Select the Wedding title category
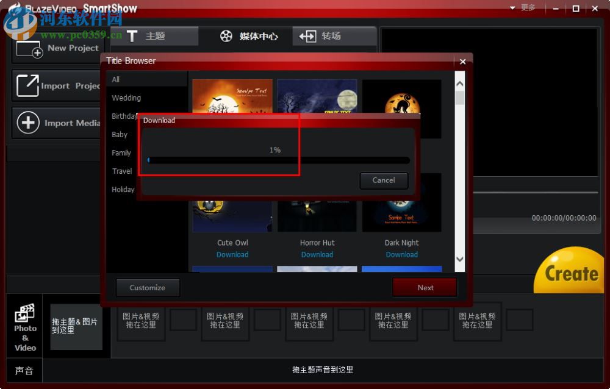 [126, 98]
